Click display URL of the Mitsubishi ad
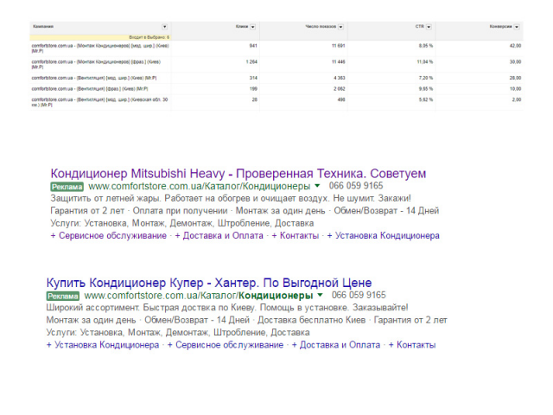 [x=200, y=187]
